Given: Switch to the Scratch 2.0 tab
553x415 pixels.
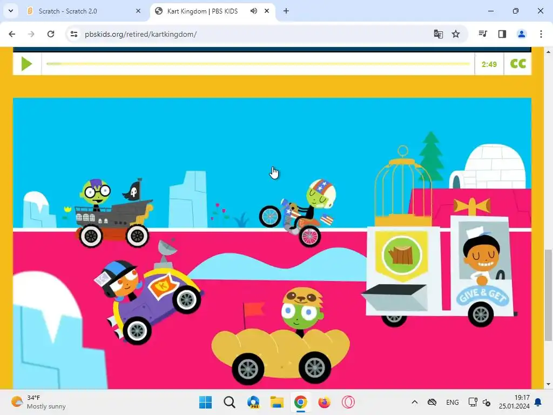Looking at the screenshot, I should point(84,11).
